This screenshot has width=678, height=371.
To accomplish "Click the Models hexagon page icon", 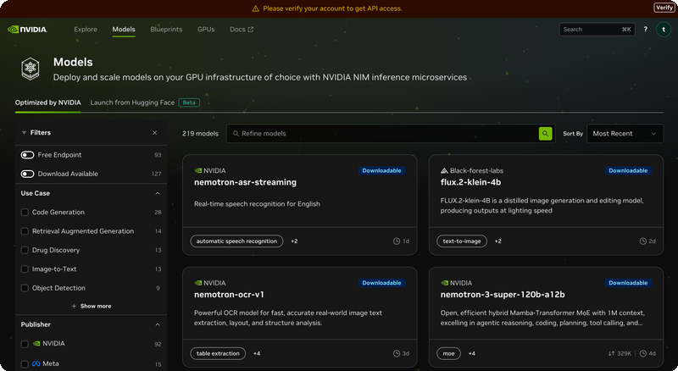I will (31, 69).
